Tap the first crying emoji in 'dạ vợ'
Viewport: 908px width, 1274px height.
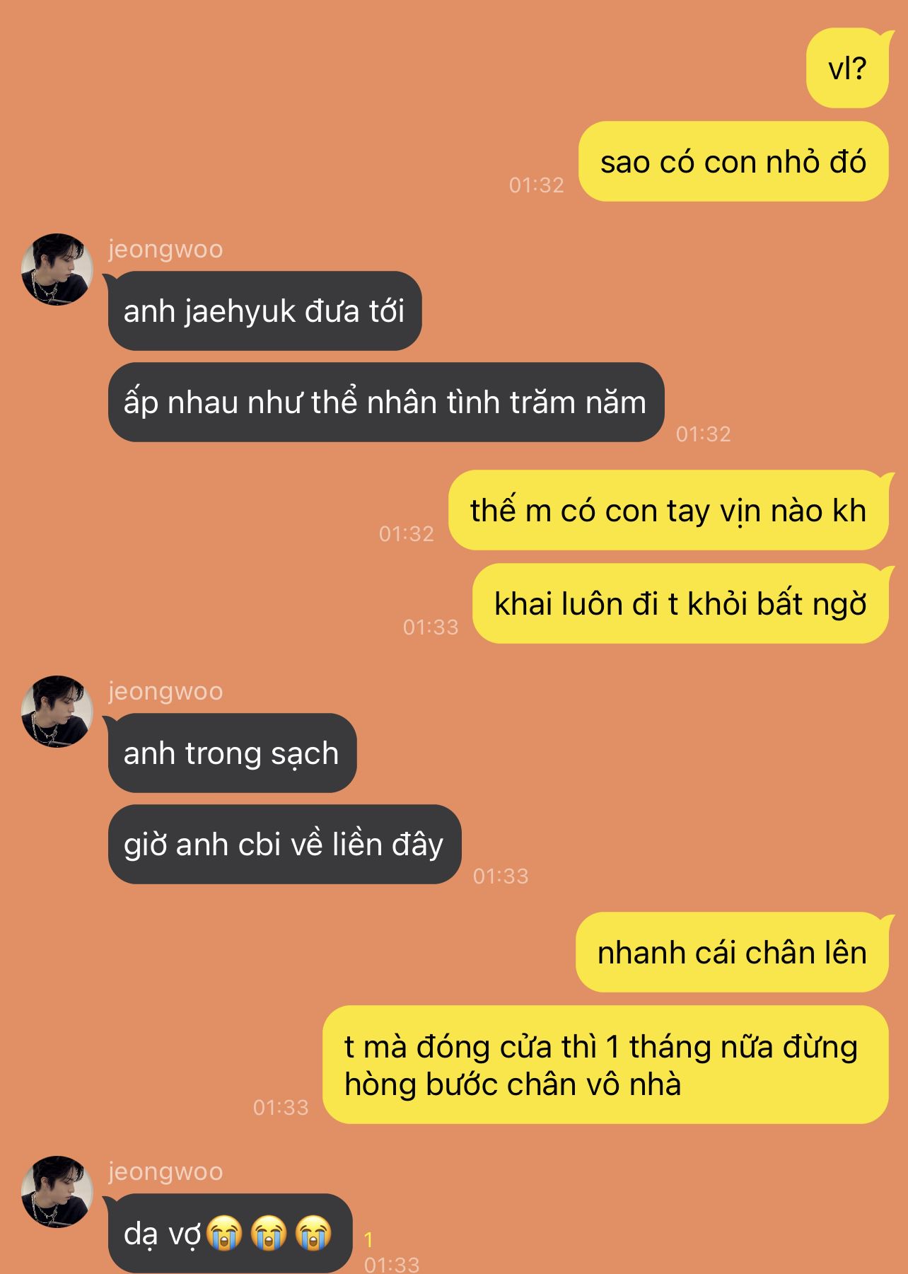tap(225, 1233)
